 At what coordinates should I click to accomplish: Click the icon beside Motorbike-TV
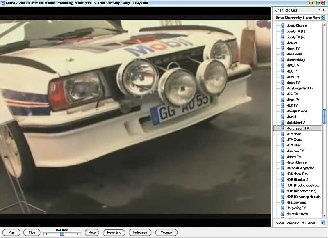pyautogui.click(x=282, y=122)
